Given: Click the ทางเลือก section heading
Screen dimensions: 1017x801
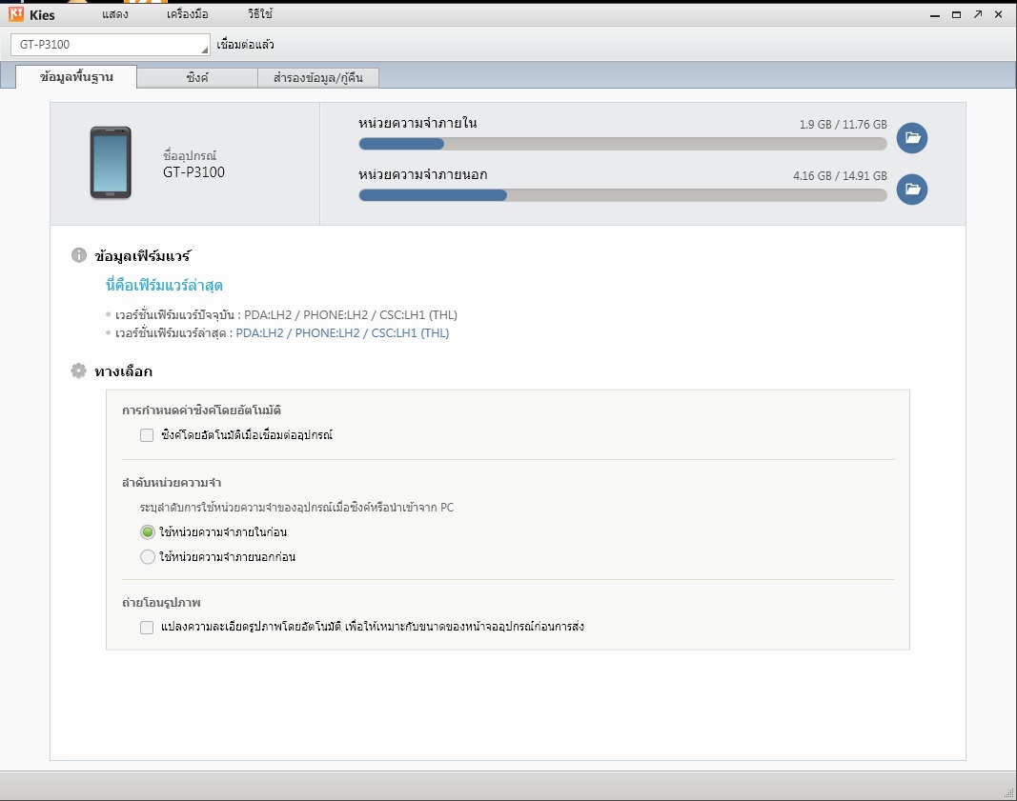Looking at the screenshot, I should [123, 371].
